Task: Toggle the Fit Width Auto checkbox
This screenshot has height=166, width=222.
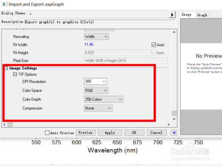Action: click(x=154, y=45)
